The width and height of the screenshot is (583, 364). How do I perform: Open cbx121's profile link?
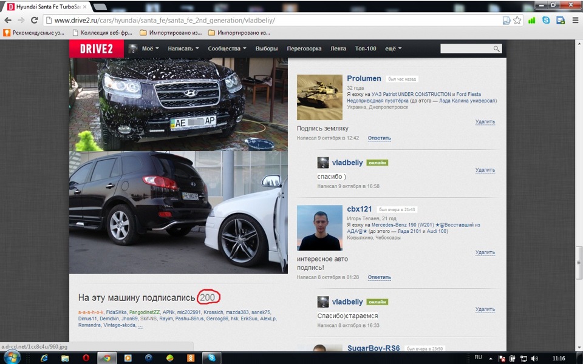359,209
